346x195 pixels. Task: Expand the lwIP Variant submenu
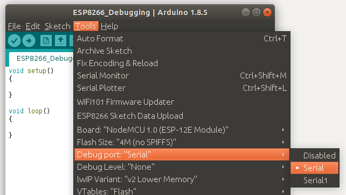[182, 179]
